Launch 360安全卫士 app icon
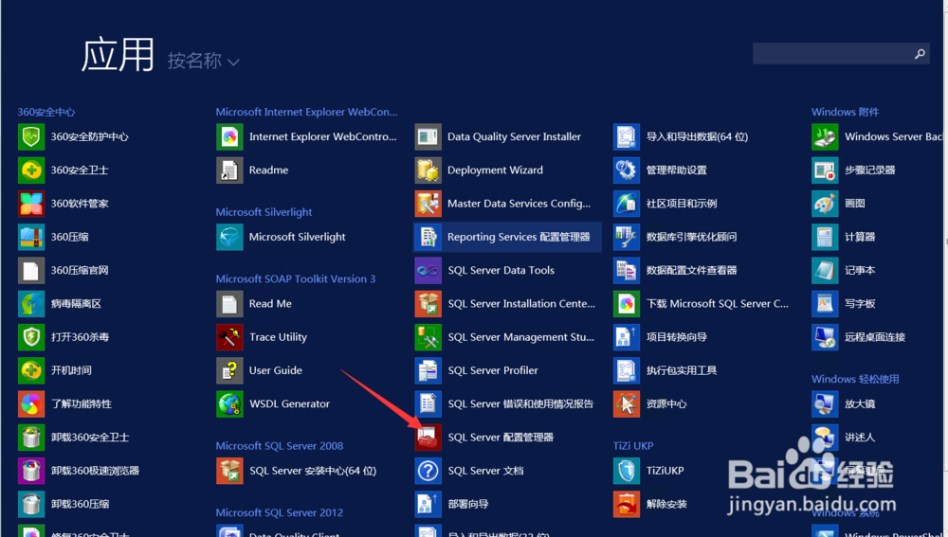This screenshot has height=537, width=948. 31,170
